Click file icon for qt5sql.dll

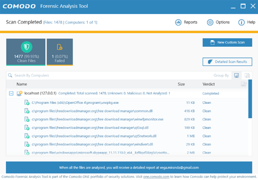click(x=27, y=128)
